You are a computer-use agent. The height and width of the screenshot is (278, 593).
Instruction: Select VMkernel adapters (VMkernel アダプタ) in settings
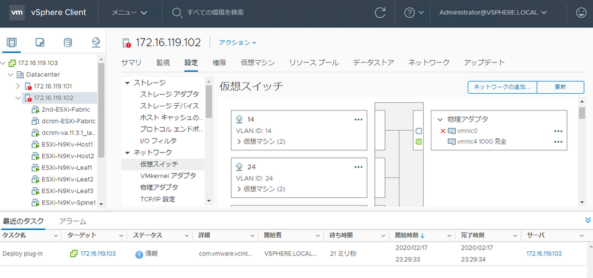pyautogui.click(x=168, y=175)
